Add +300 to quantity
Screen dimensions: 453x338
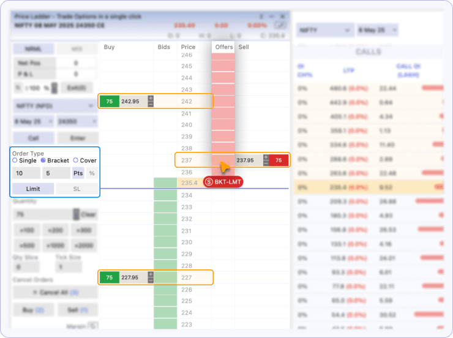click(84, 230)
